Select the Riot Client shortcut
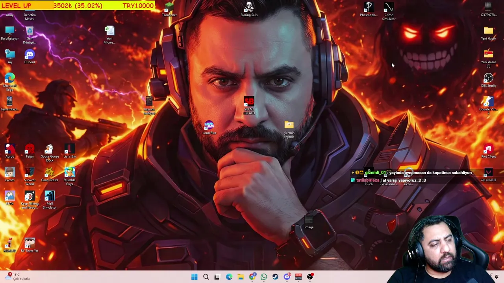This screenshot has height=283, width=504. tap(488, 151)
